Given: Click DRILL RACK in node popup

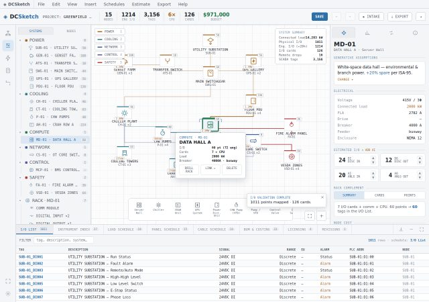Looking at the screenshot, I should pos(189,169).
